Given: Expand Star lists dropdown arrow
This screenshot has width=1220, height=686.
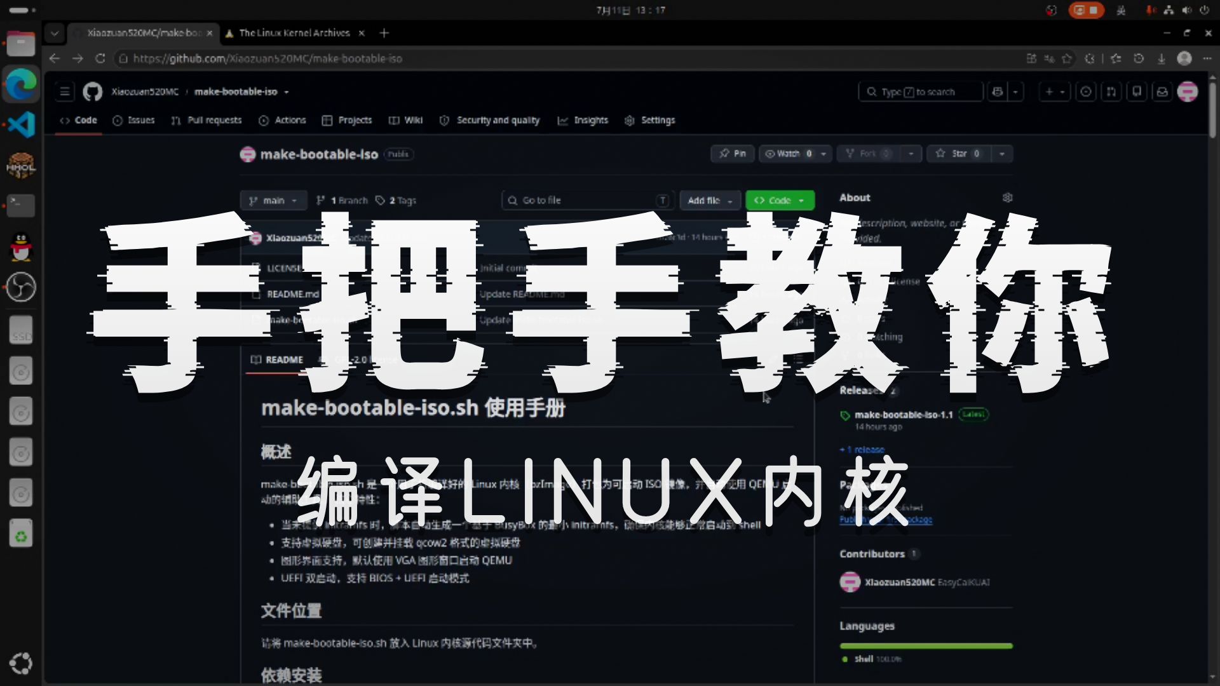Looking at the screenshot, I should [1002, 154].
